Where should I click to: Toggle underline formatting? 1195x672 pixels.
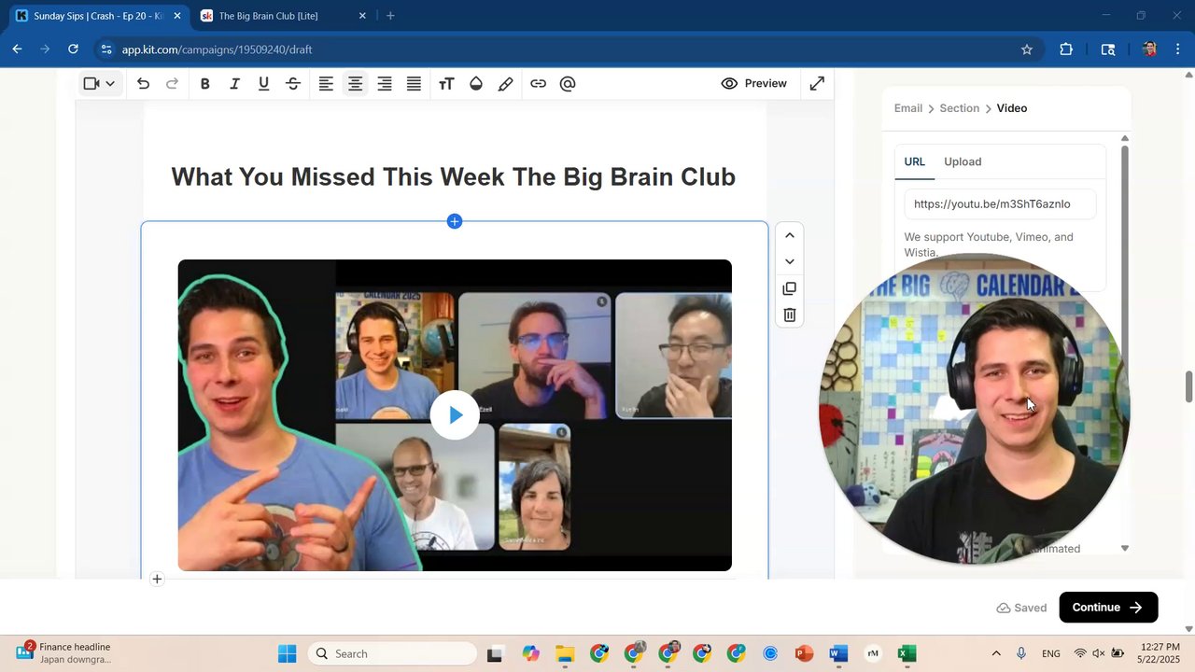[263, 84]
